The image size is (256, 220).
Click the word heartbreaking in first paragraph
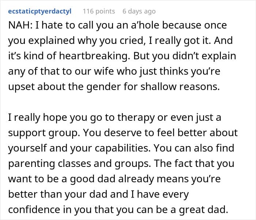coord(94,56)
